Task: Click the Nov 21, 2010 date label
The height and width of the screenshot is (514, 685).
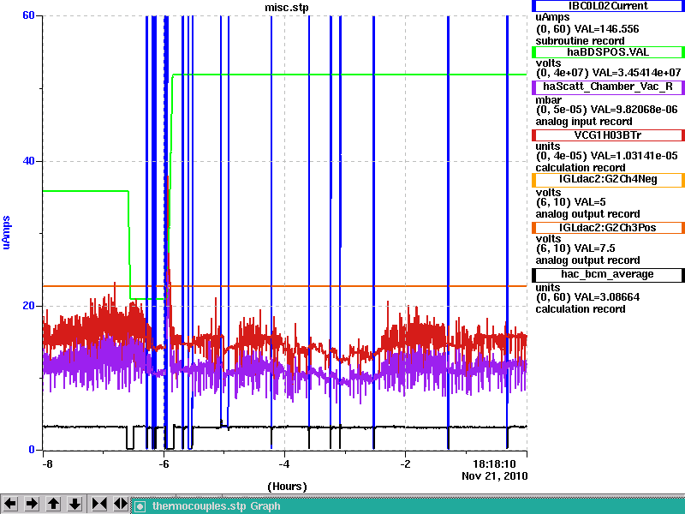Action: pyautogui.click(x=495, y=476)
